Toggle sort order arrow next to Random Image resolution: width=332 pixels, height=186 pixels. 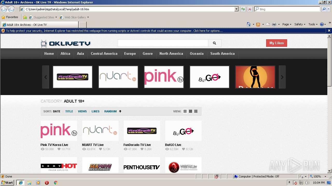click(x=120, y=111)
